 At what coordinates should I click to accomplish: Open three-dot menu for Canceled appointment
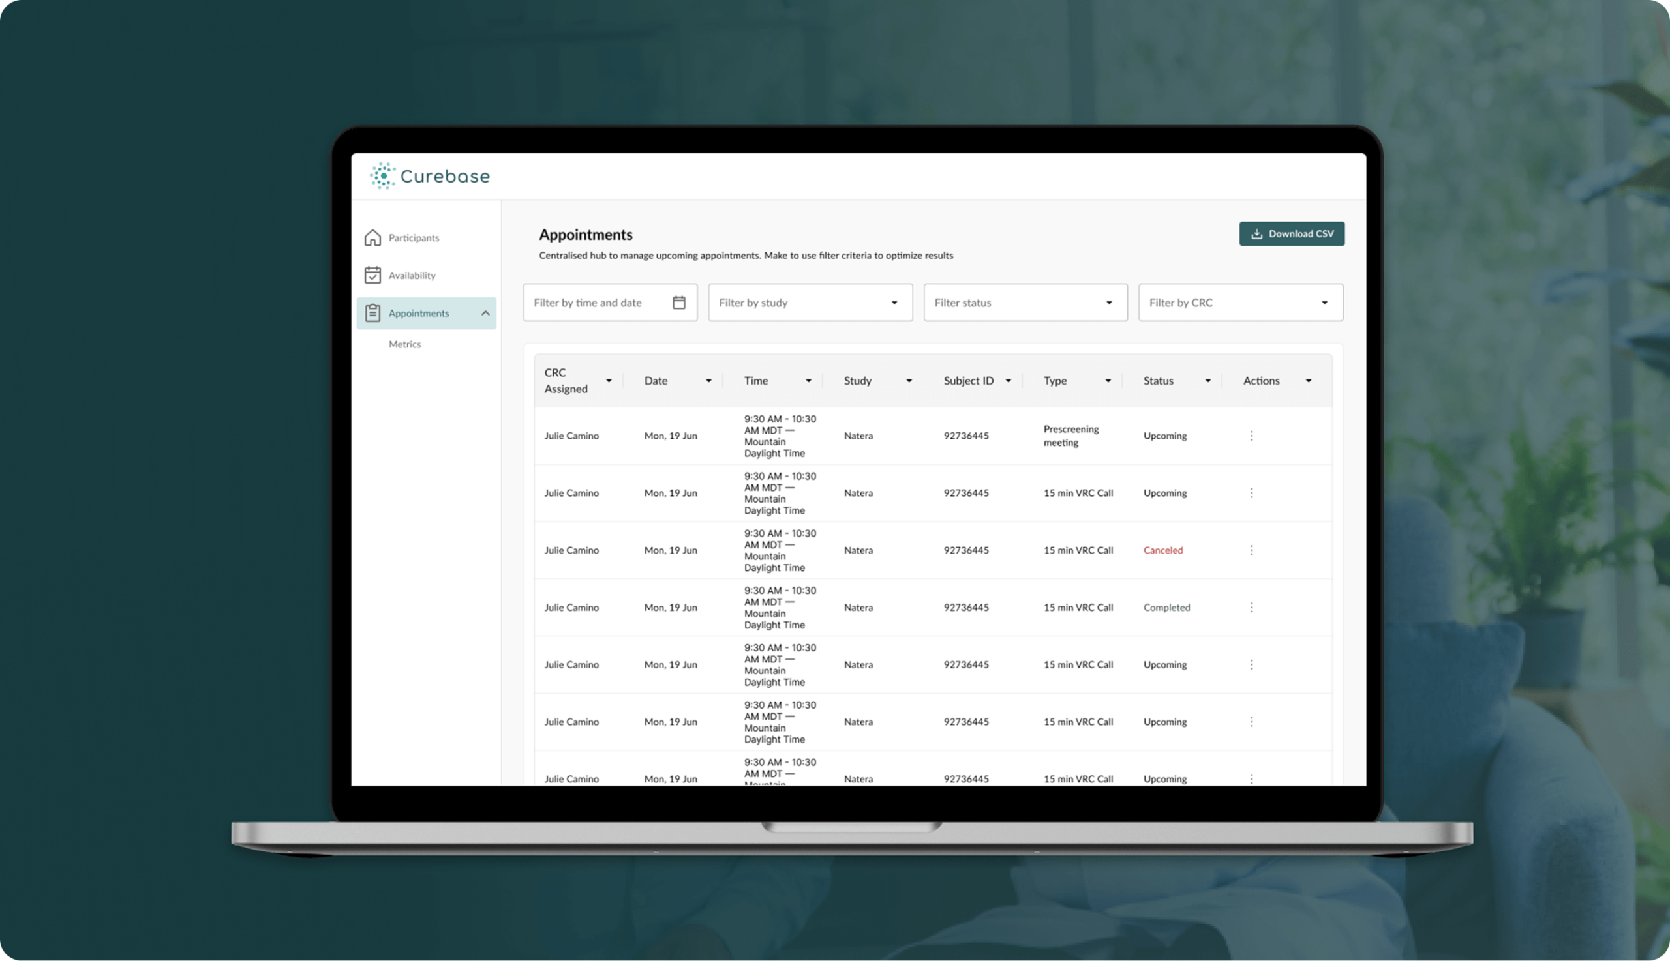[x=1251, y=550]
